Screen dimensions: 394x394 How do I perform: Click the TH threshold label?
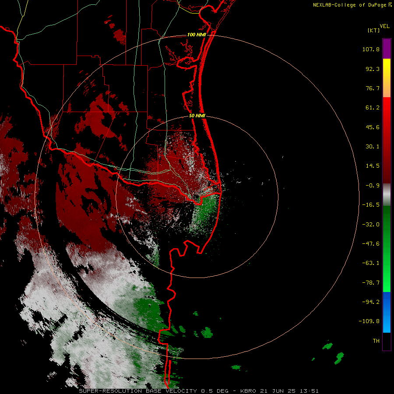click(376, 341)
